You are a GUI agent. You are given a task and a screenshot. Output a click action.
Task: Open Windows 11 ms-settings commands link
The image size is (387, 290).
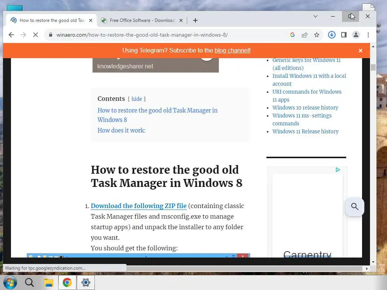pyautogui.click(x=302, y=119)
